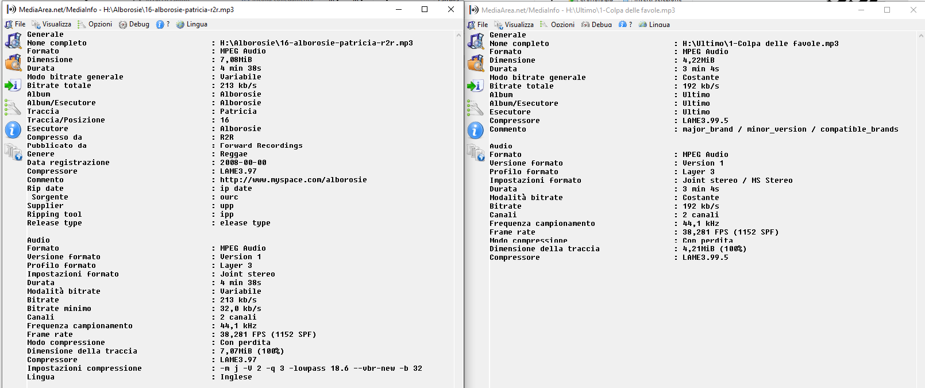Viewport: 925px width, 388px height.
Task: Close the Alborosie MediaInfo window
Action: click(451, 9)
